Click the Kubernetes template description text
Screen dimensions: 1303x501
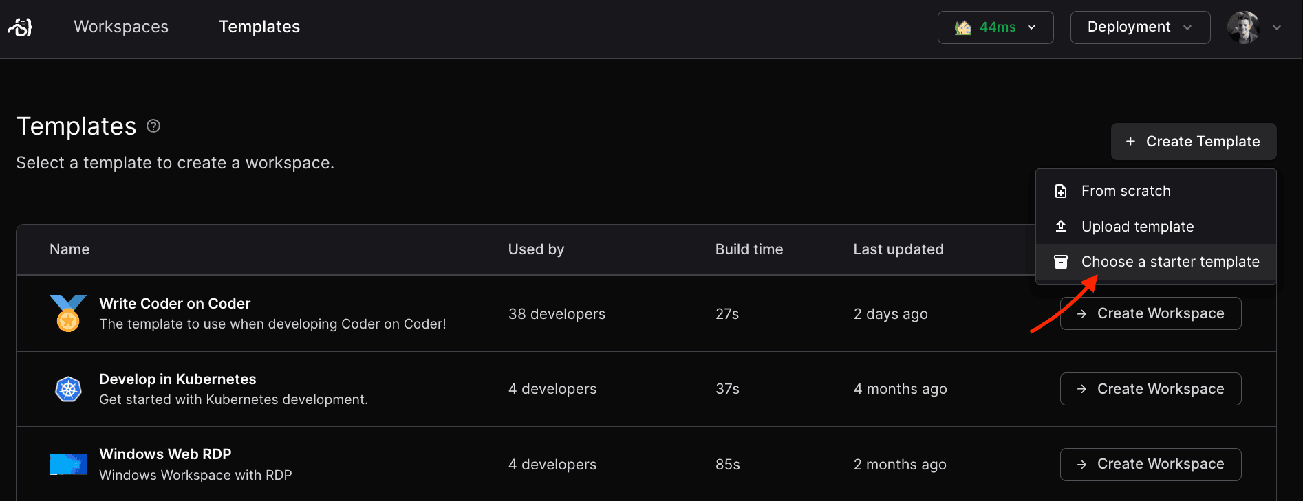(x=233, y=399)
